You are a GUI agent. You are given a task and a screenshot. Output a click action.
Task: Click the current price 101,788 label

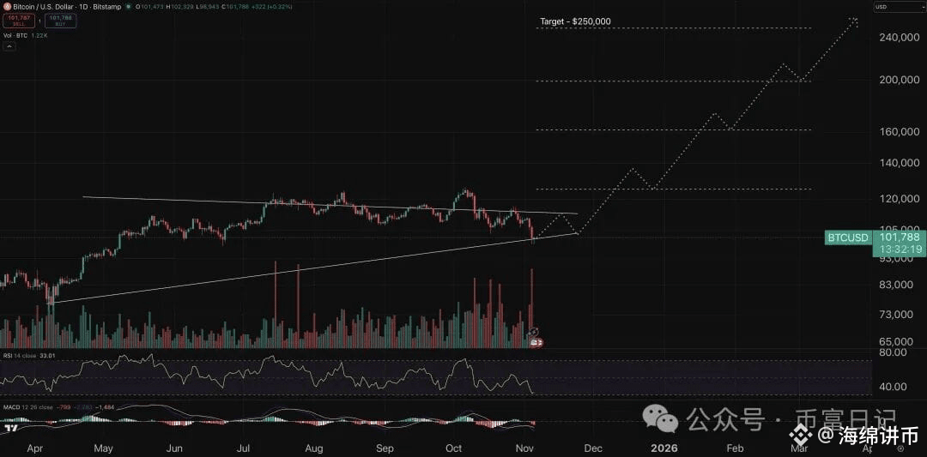coord(900,237)
